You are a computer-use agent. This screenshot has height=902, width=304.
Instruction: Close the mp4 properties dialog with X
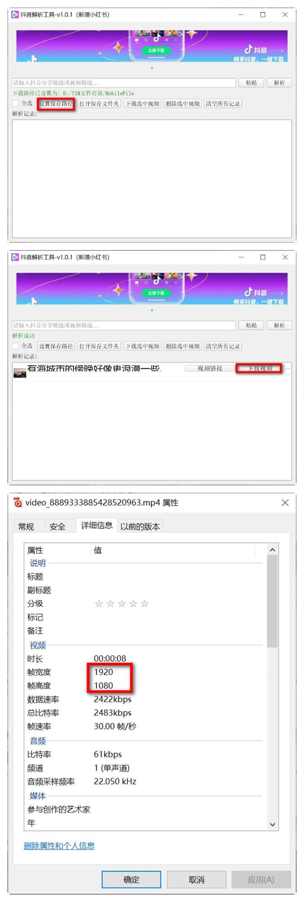[x=285, y=502]
